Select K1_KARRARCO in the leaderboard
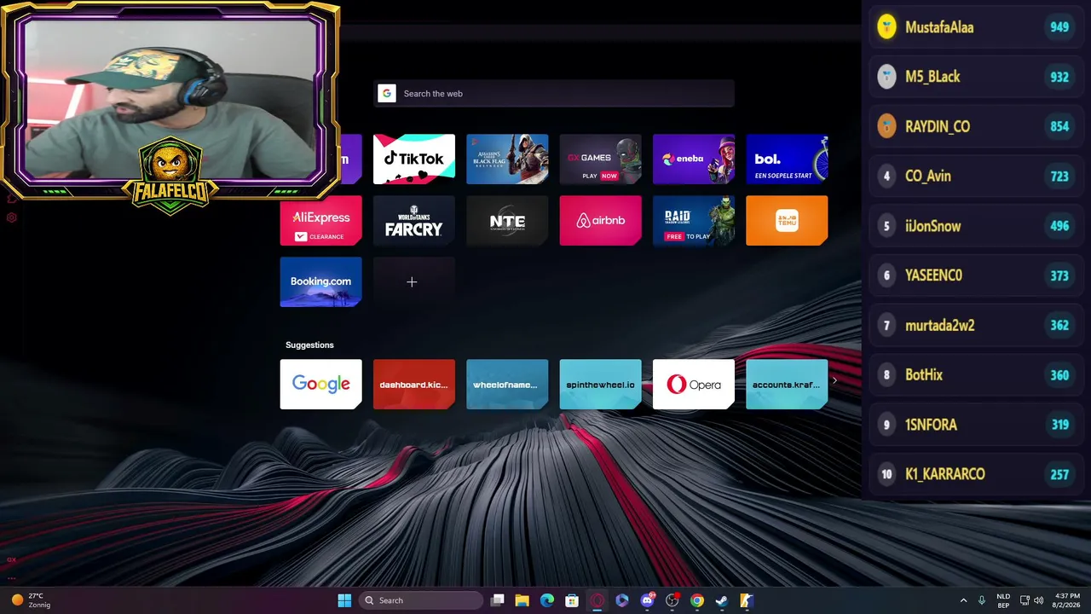This screenshot has height=614, width=1091. (976, 474)
